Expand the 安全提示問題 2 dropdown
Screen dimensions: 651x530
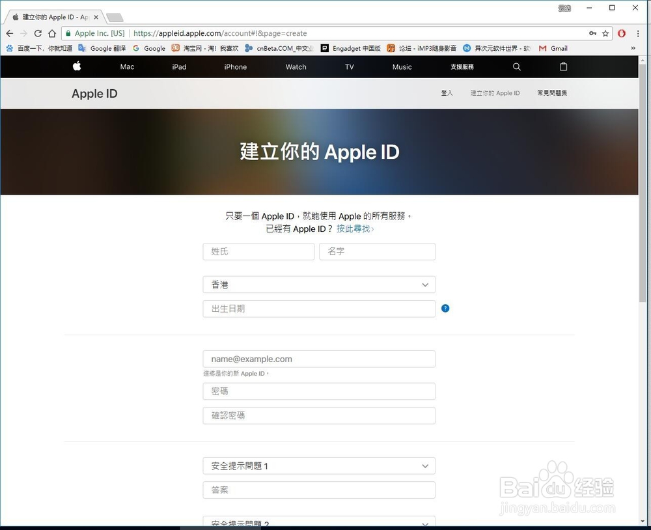tap(319, 523)
